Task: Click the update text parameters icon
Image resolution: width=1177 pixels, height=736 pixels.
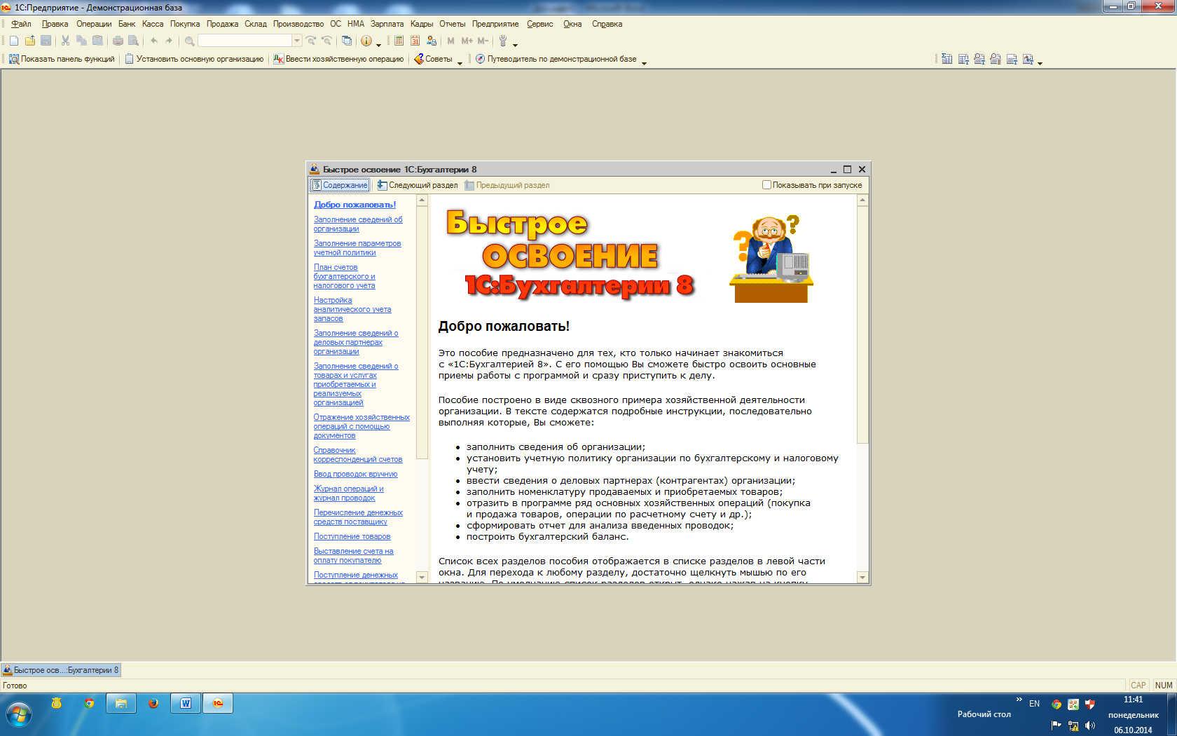Action: (1028, 59)
